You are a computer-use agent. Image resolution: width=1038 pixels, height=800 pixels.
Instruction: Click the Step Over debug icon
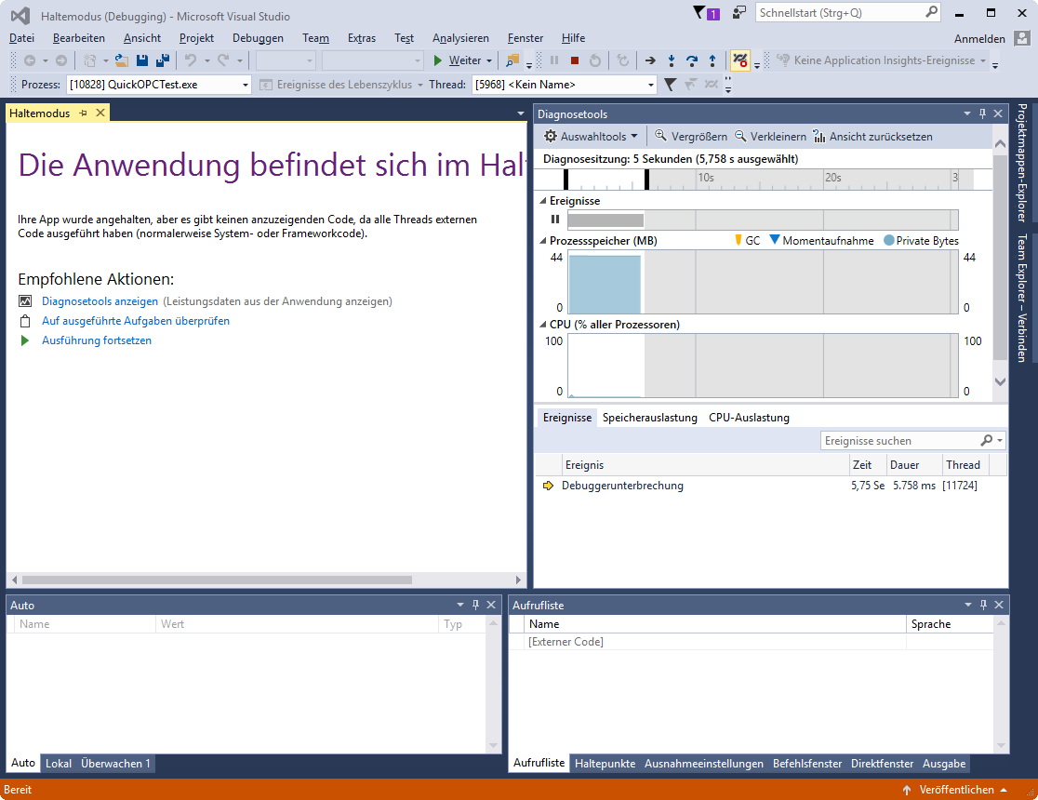[692, 60]
